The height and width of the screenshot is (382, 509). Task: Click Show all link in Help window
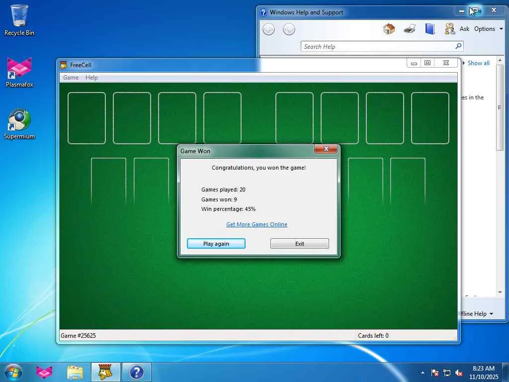pos(478,63)
